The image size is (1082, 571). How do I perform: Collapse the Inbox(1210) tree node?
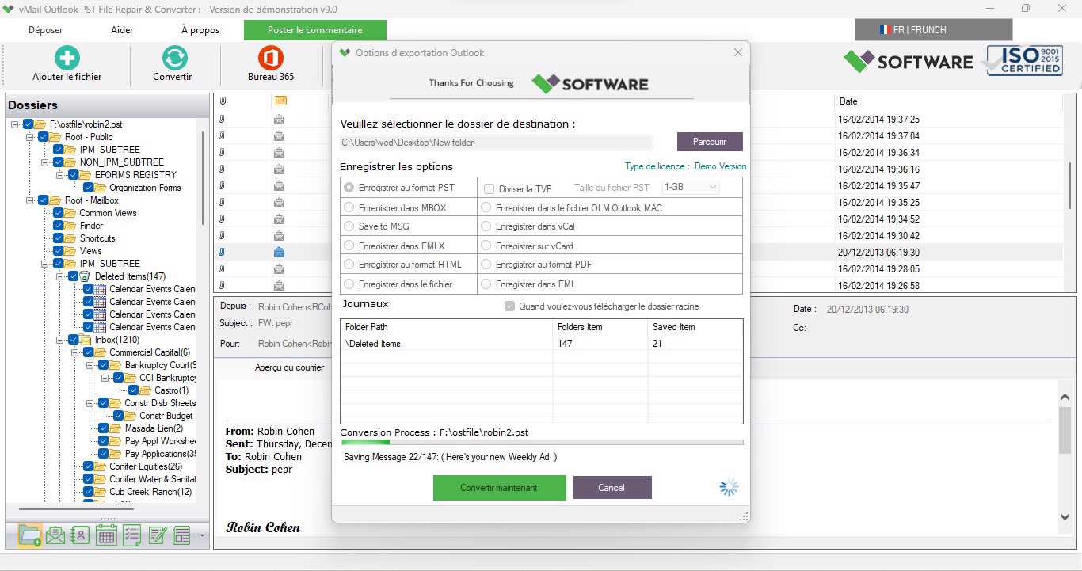click(60, 340)
